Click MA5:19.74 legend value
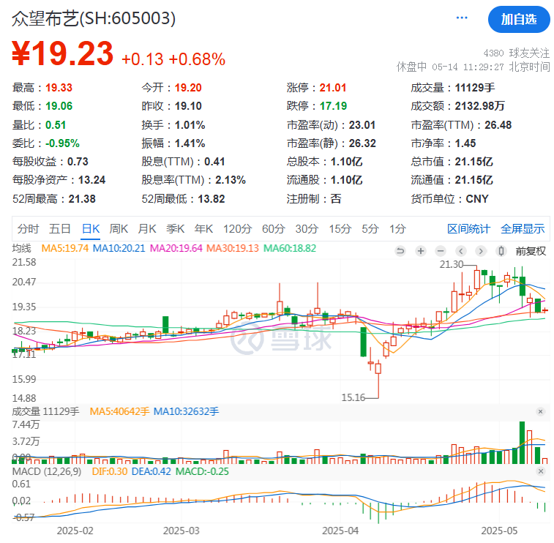The image size is (554, 543). click(65, 248)
